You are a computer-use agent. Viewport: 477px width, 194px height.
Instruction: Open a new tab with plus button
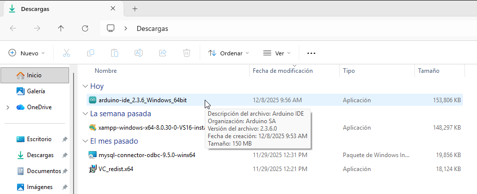tap(135, 9)
